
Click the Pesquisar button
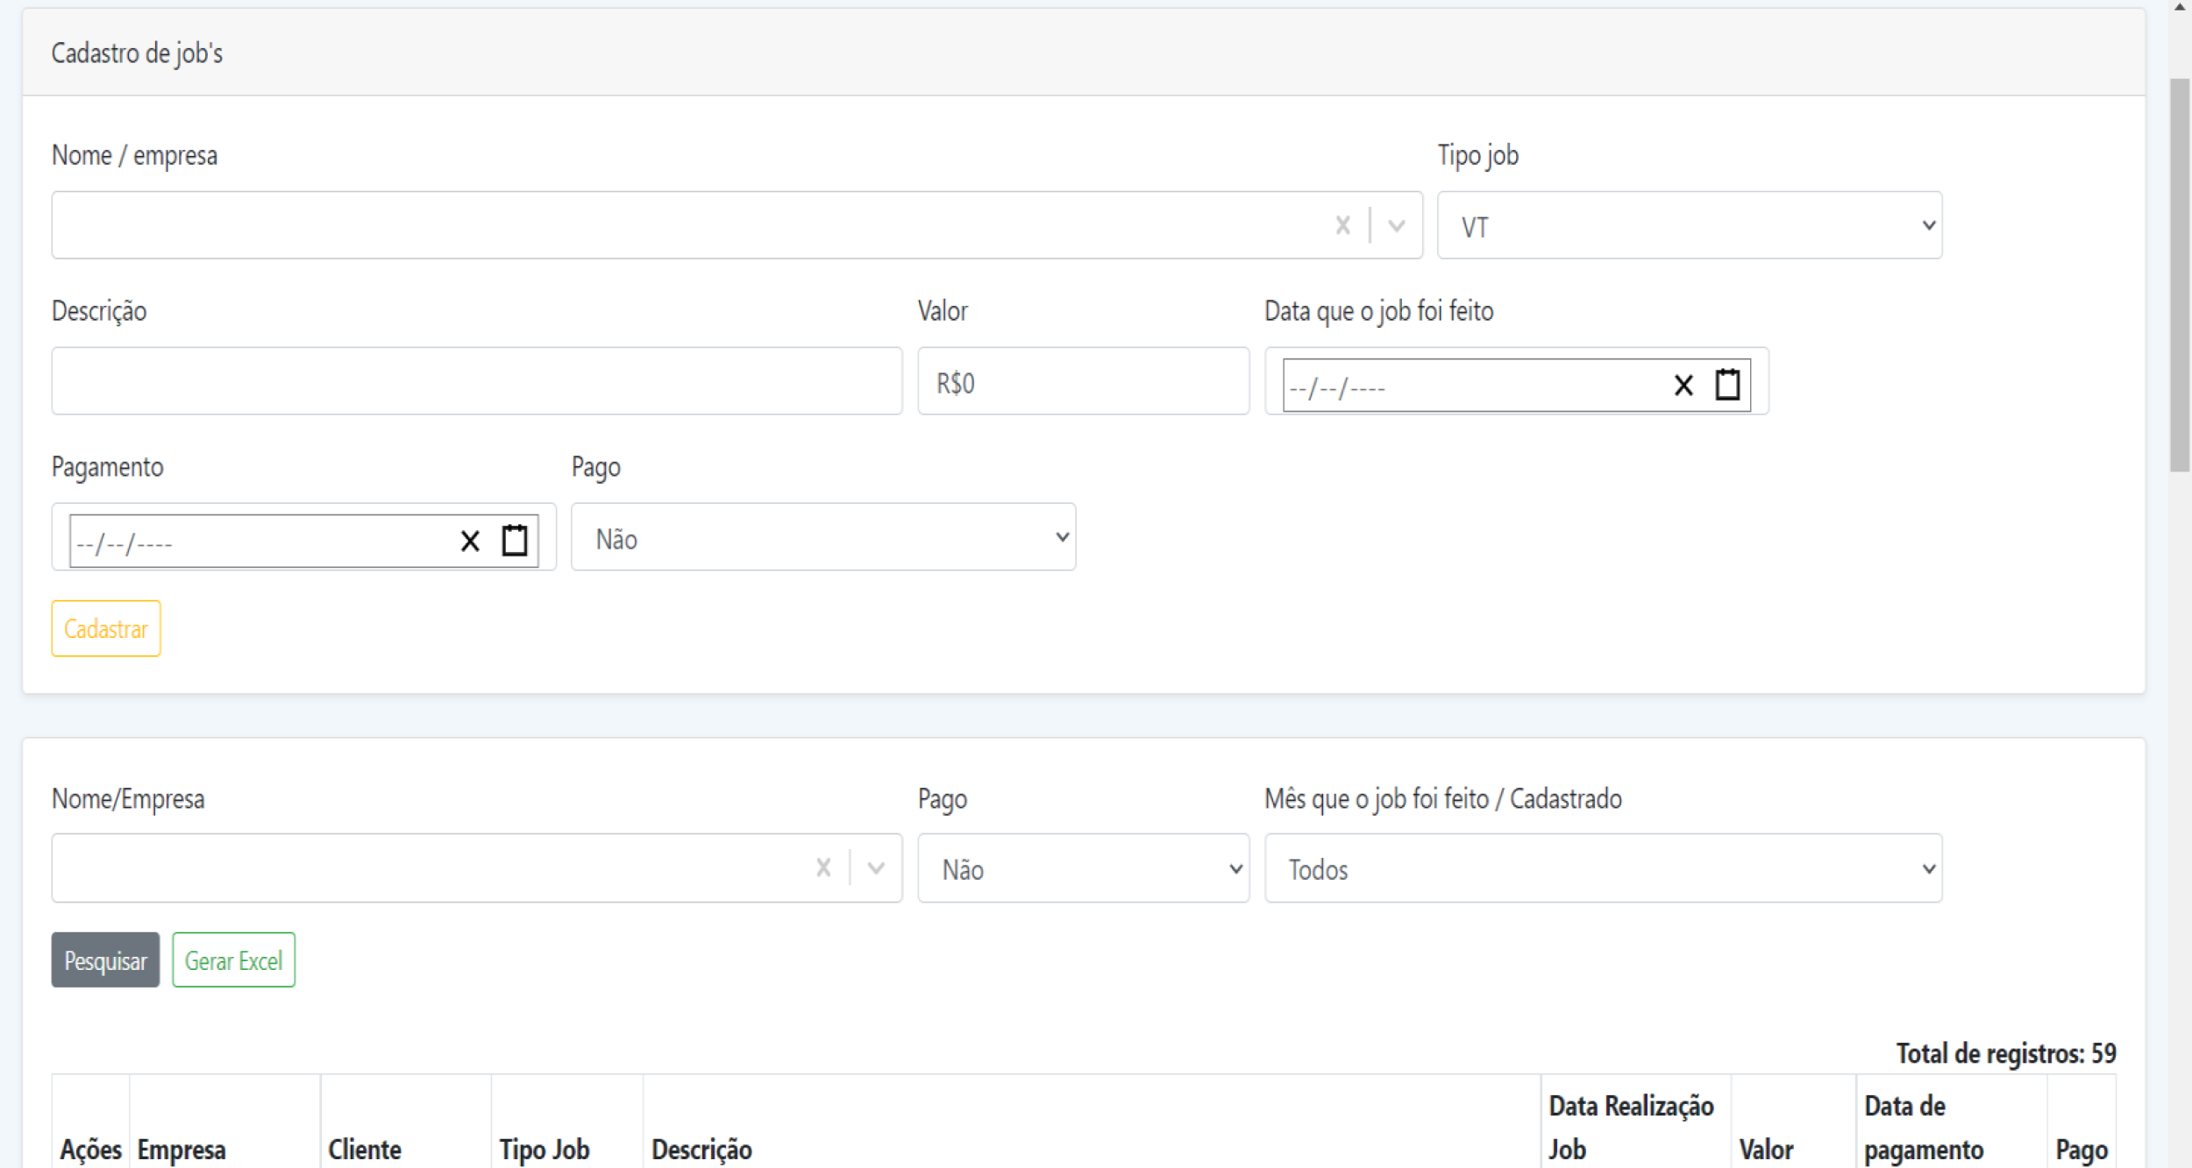point(105,960)
